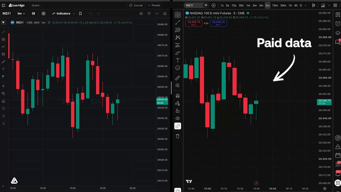This screenshot has width=341, height=192.
Task: Open chart settings gear on TradingView price axis
Action: click(325, 188)
